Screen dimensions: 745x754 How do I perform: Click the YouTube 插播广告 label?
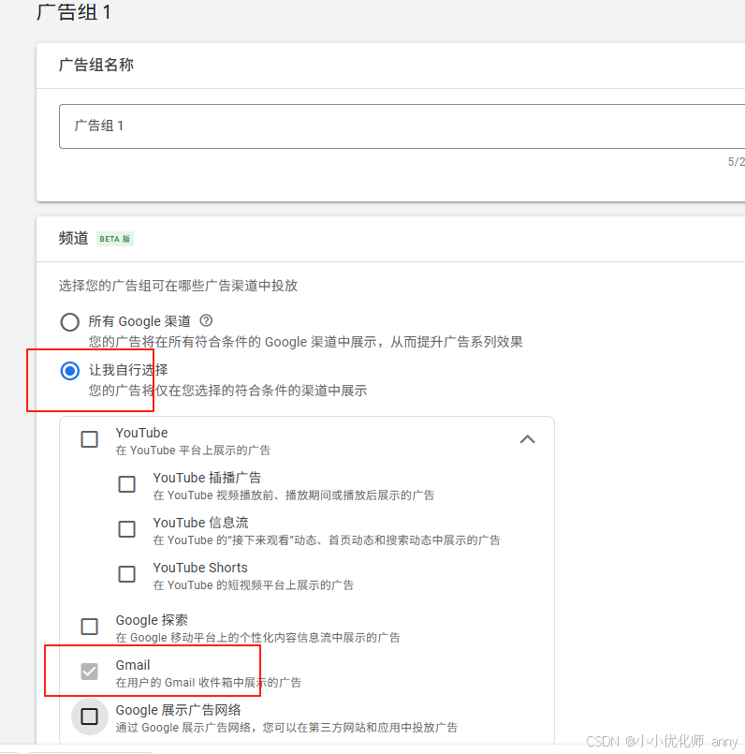[207, 478]
